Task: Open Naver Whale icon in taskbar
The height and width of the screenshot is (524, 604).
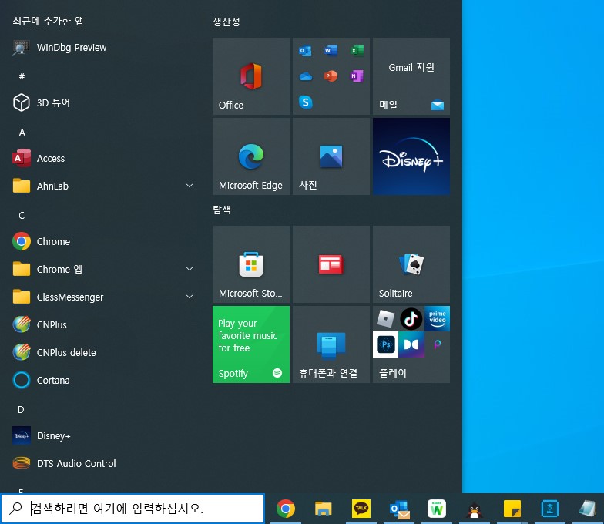Action: (x=436, y=509)
